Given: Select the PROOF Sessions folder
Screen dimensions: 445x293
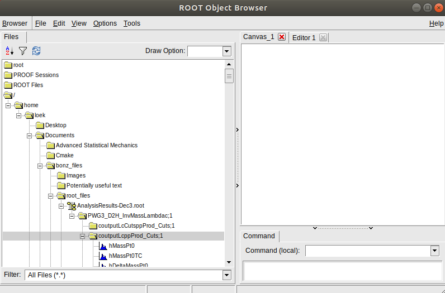Looking at the screenshot, I should (x=36, y=75).
